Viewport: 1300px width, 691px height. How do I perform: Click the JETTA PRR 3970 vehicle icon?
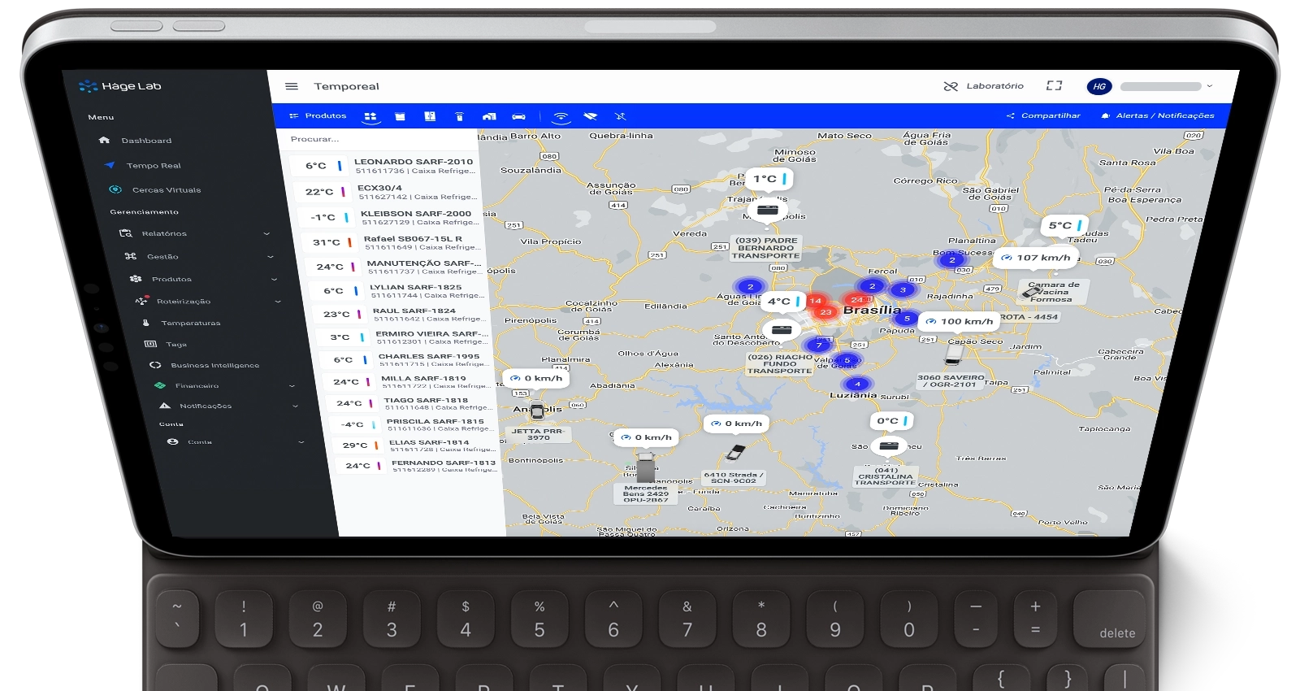(537, 411)
